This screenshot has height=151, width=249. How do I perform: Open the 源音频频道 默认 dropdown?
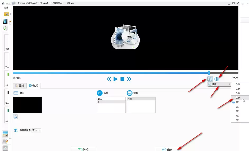[x=36, y=130]
